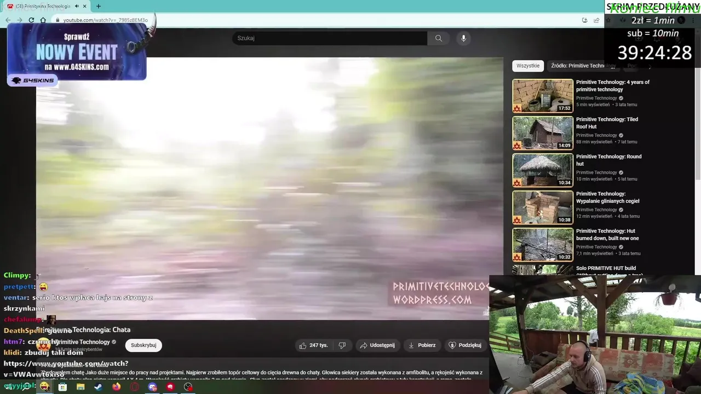Share this page from the address bar
The image size is (701, 394).
[x=596, y=20]
